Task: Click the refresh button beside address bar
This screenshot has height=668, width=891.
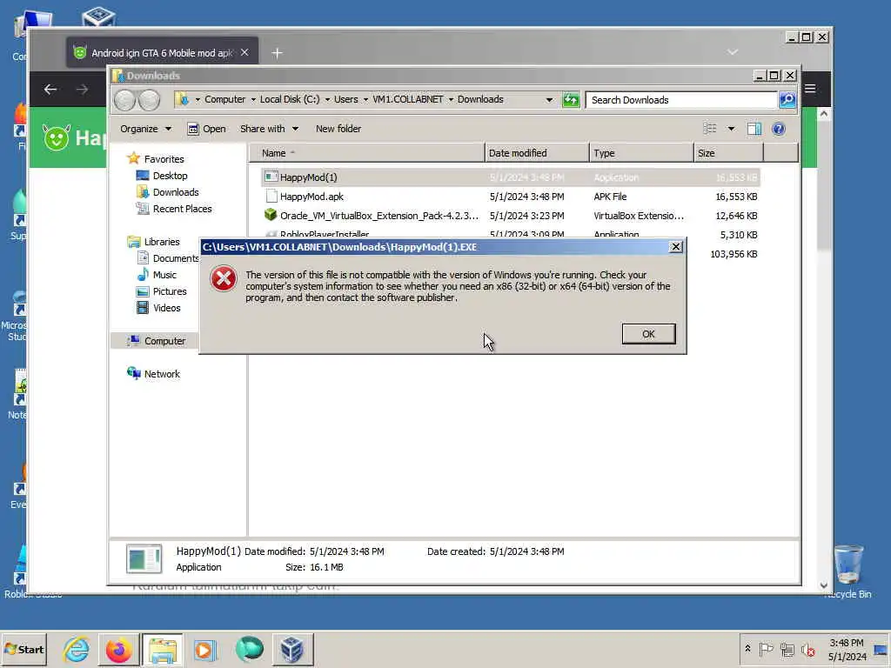Action: [571, 100]
